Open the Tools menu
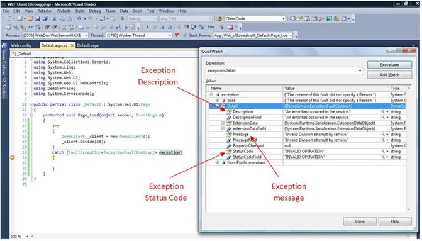422x241 pixels. pos(137,11)
